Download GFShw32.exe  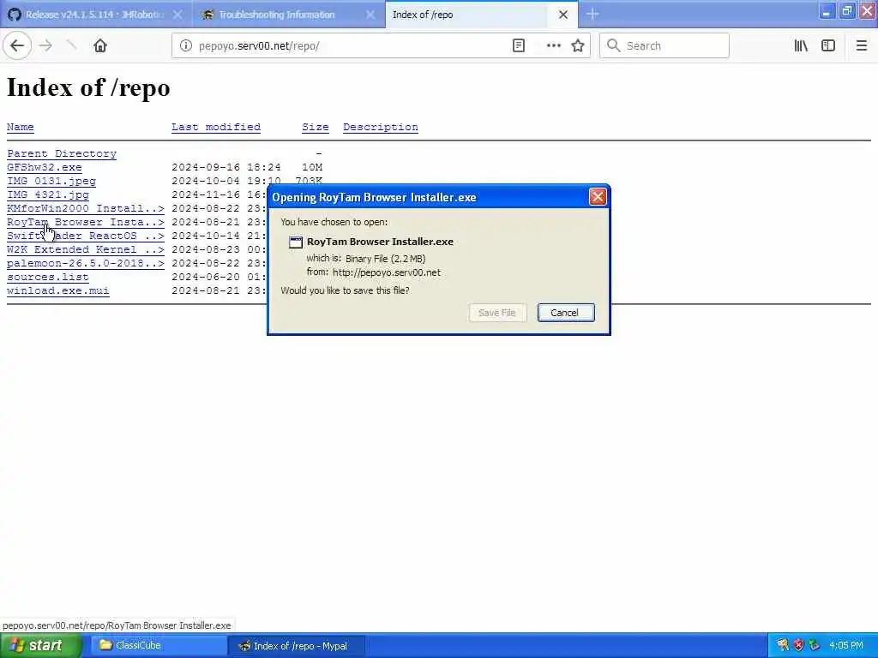[45, 167]
